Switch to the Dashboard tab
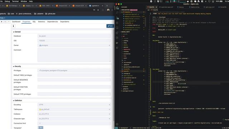Viewport: 229px width, 129px height. pyautogui.click(x=16, y=21)
